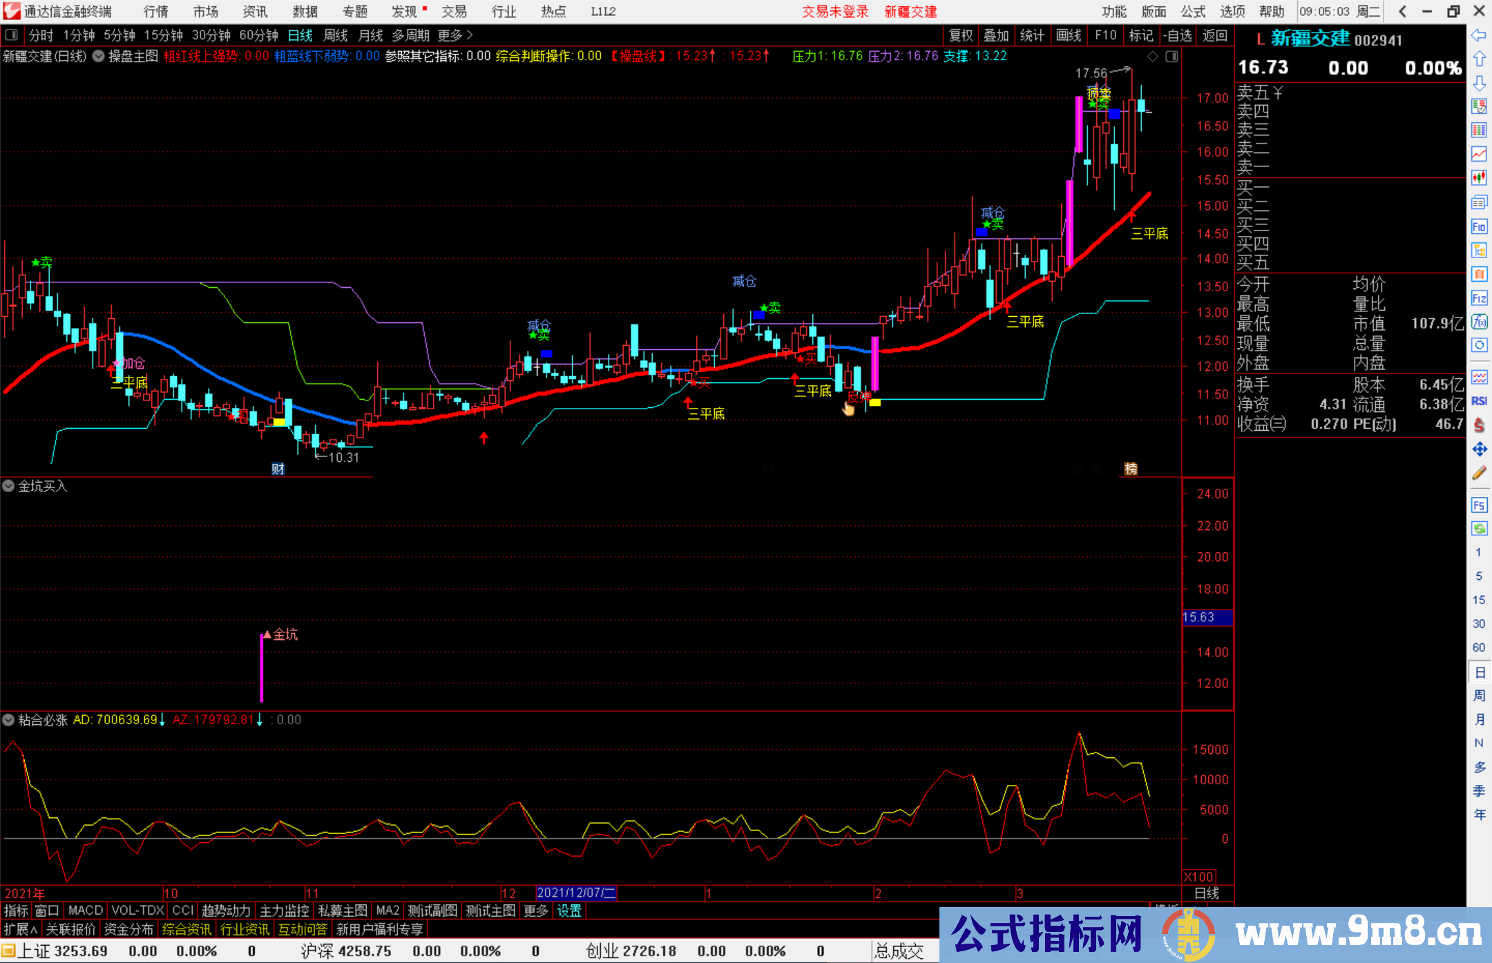
Task: Click the blue four-way move arrows icon
Action: pos(1479,449)
